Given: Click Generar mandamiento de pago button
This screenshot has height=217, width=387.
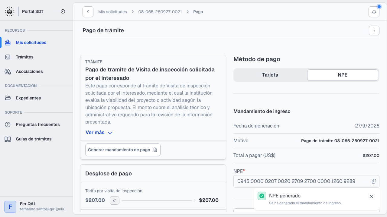Looking at the screenshot, I should (x=123, y=150).
